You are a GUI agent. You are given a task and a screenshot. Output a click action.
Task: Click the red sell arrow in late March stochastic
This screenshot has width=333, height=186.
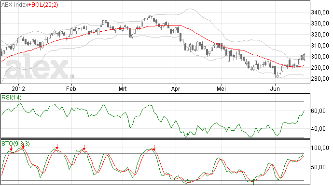pos(154,148)
